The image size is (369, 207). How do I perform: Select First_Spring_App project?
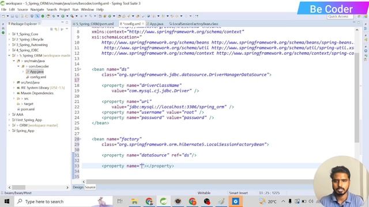(29, 120)
